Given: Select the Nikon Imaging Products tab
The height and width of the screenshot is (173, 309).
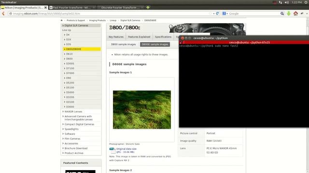Looking at the screenshot, I should [x=24, y=8].
